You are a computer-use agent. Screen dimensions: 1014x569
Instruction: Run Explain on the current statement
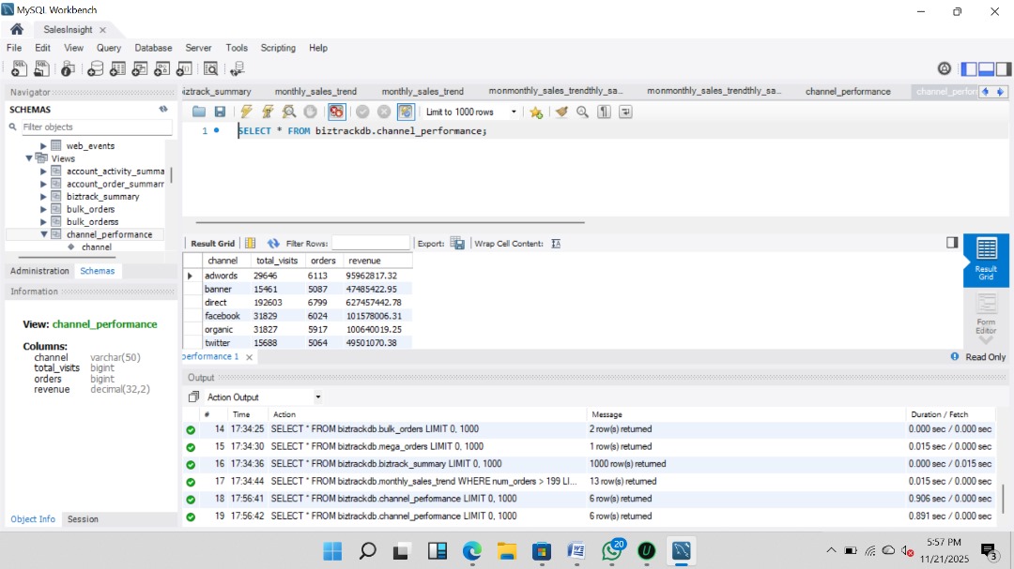point(289,112)
